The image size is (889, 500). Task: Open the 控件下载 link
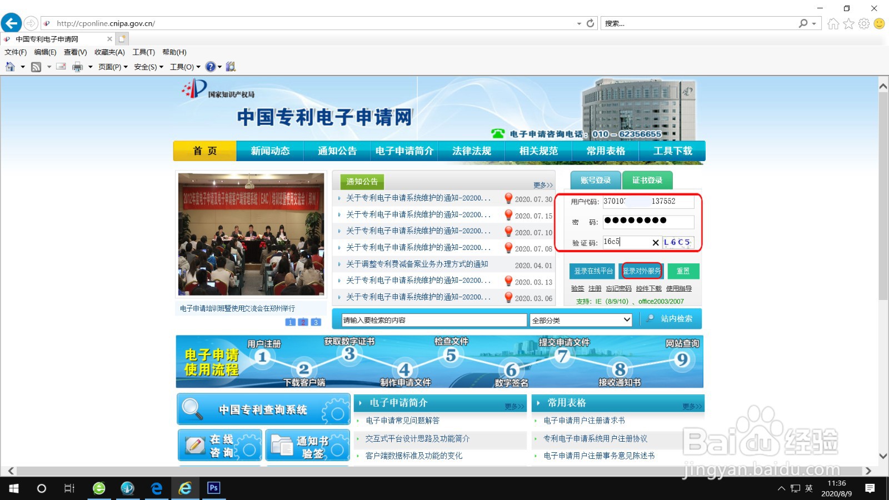648,288
